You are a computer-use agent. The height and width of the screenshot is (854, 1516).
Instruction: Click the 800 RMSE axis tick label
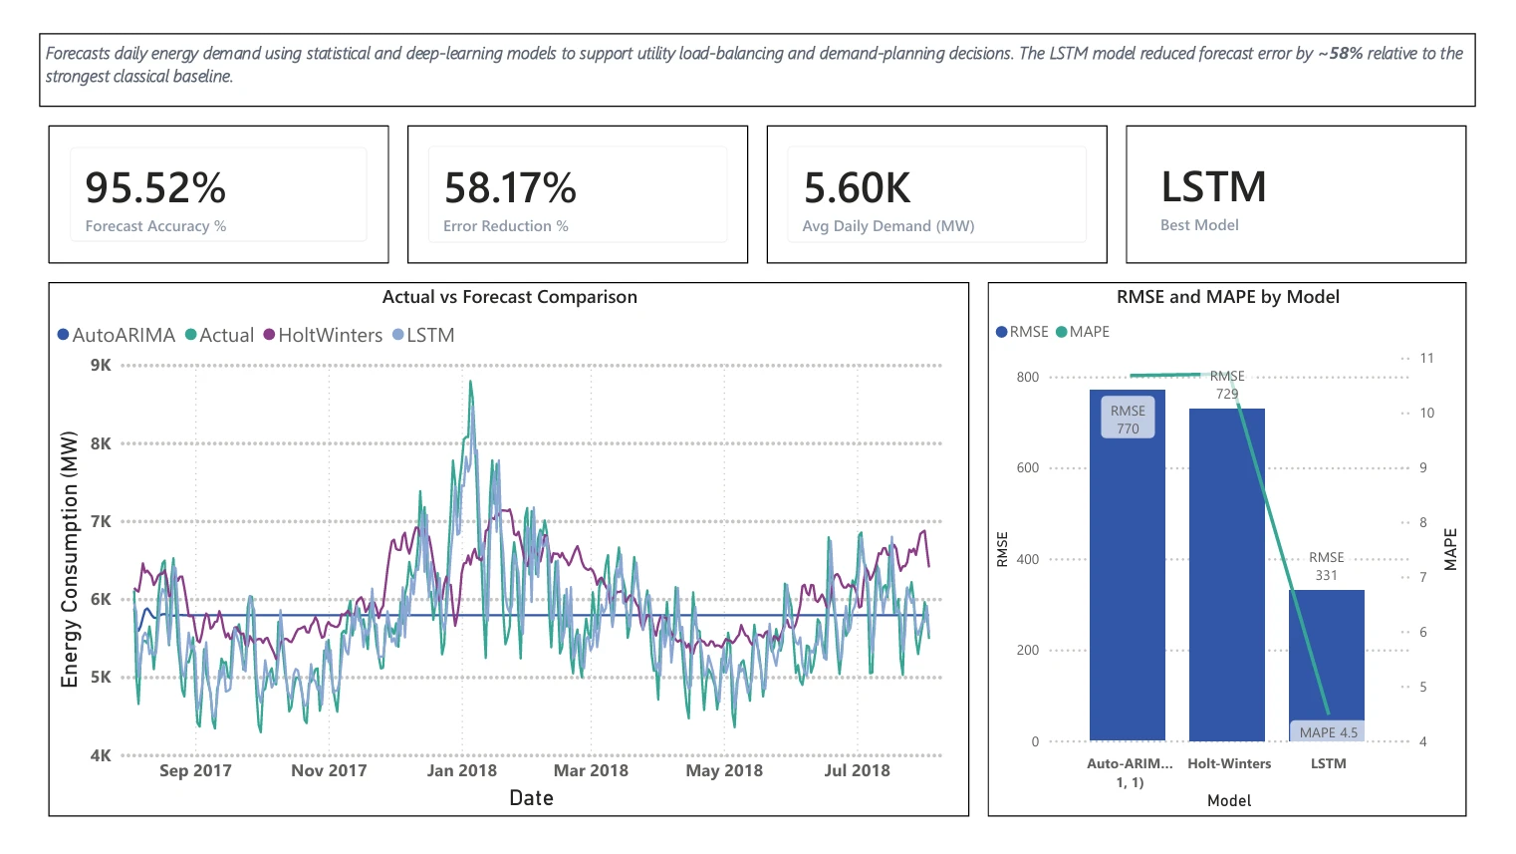1028,377
